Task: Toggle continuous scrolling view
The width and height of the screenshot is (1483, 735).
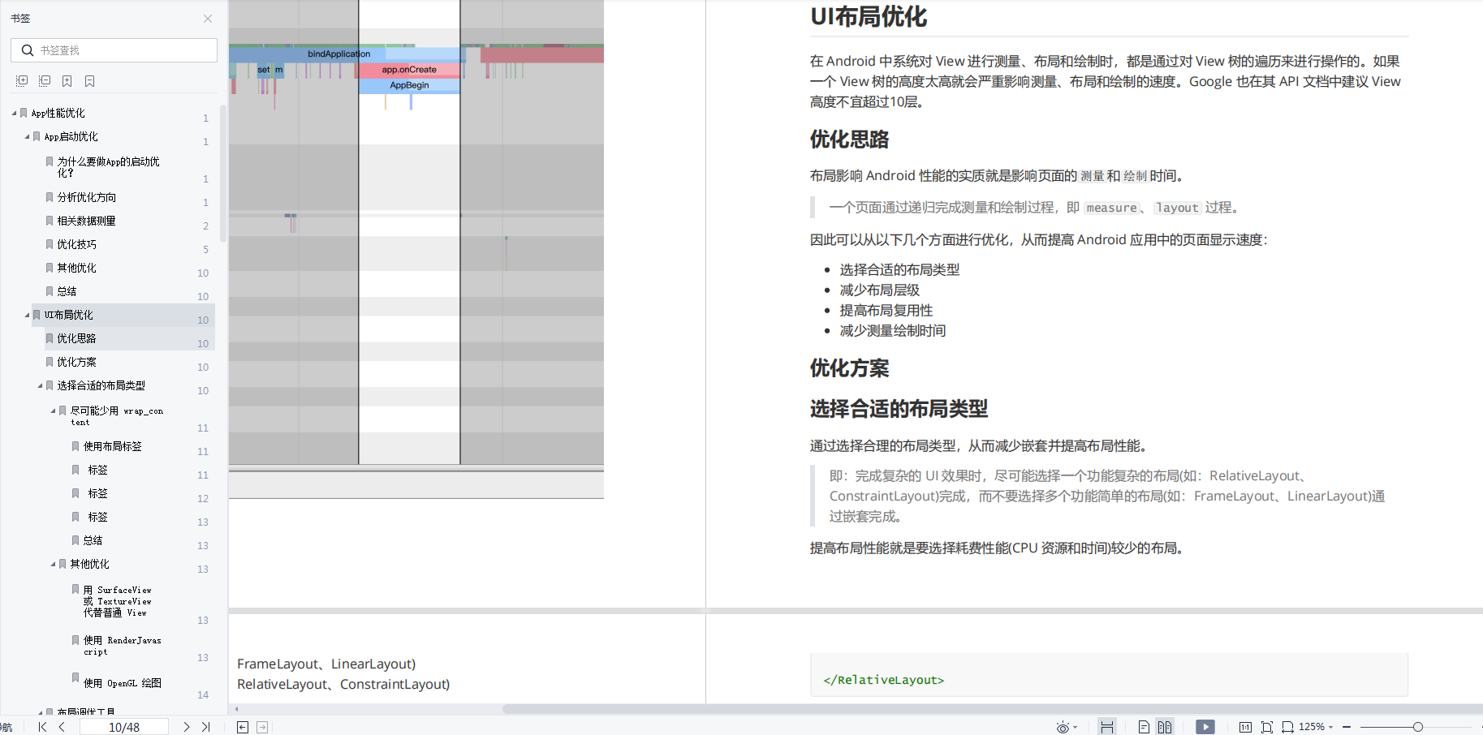Action: tap(1107, 727)
